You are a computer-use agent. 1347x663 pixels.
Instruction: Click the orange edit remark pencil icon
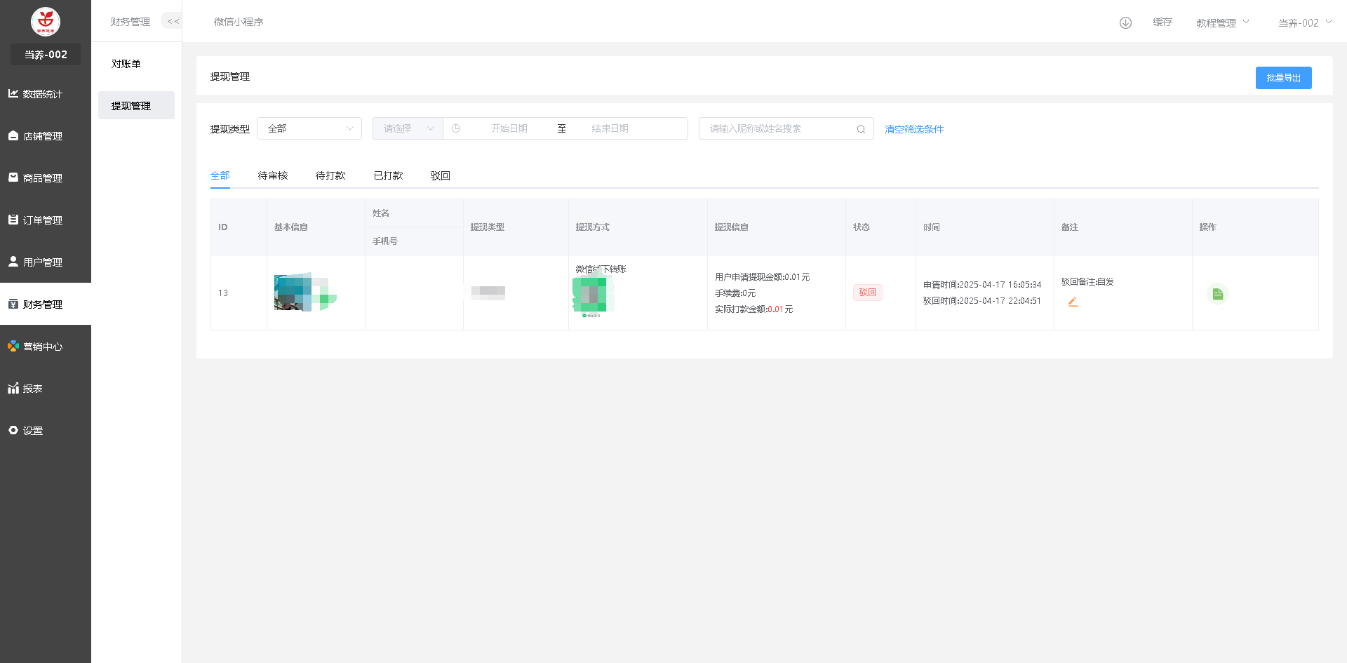pyautogui.click(x=1073, y=302)
